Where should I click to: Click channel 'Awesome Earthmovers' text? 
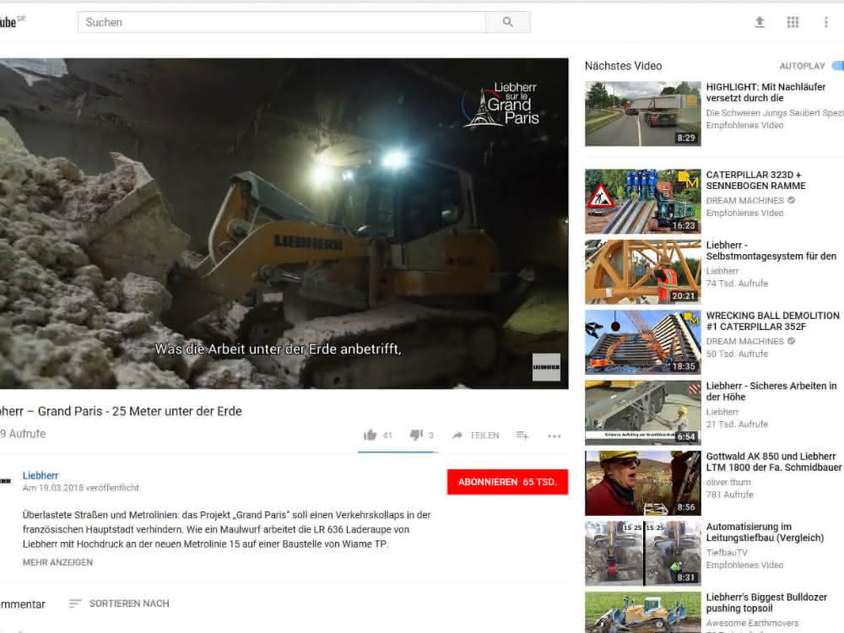tap(752, 624)
